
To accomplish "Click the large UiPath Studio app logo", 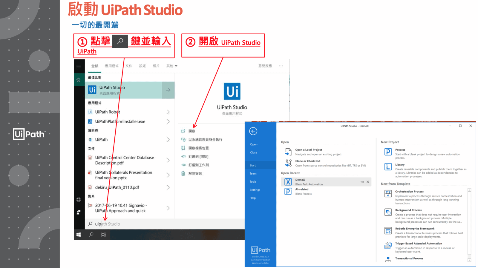I will 232,91.
